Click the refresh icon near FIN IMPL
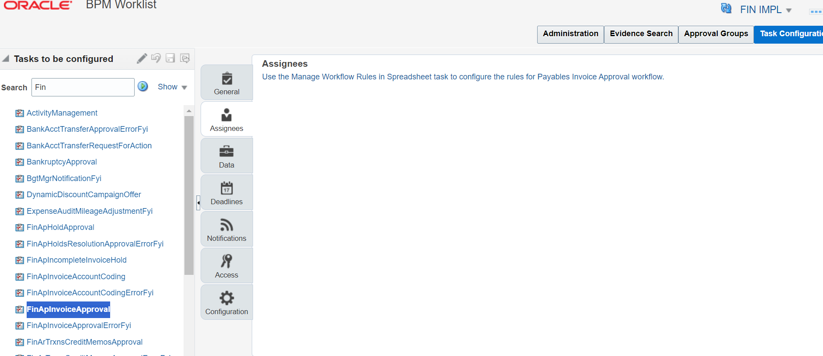Screen dimensions: 823x356 point(726,8)
